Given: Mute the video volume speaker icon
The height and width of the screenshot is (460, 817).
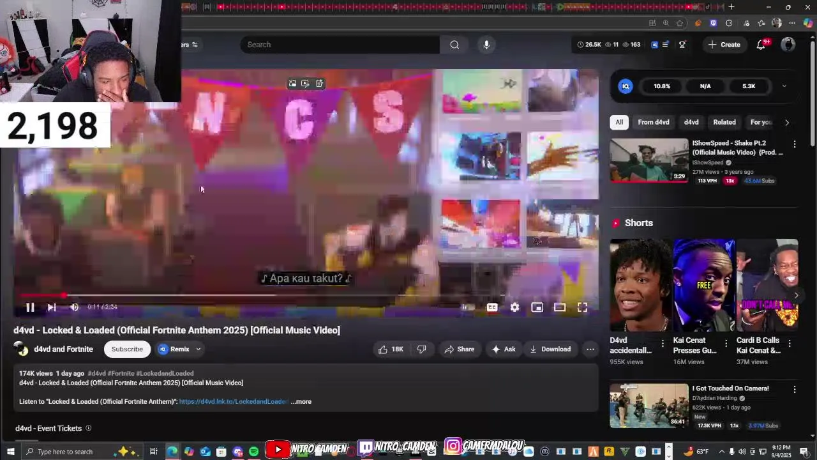Looking at the screenshot, I should pos(74,307).
